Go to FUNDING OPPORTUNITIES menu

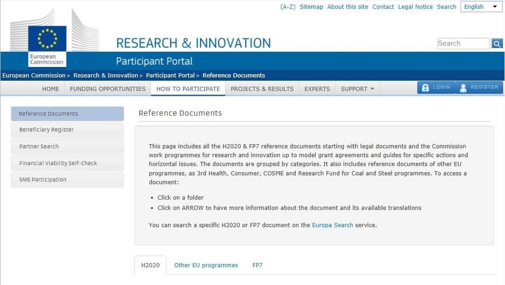(108, 89)
